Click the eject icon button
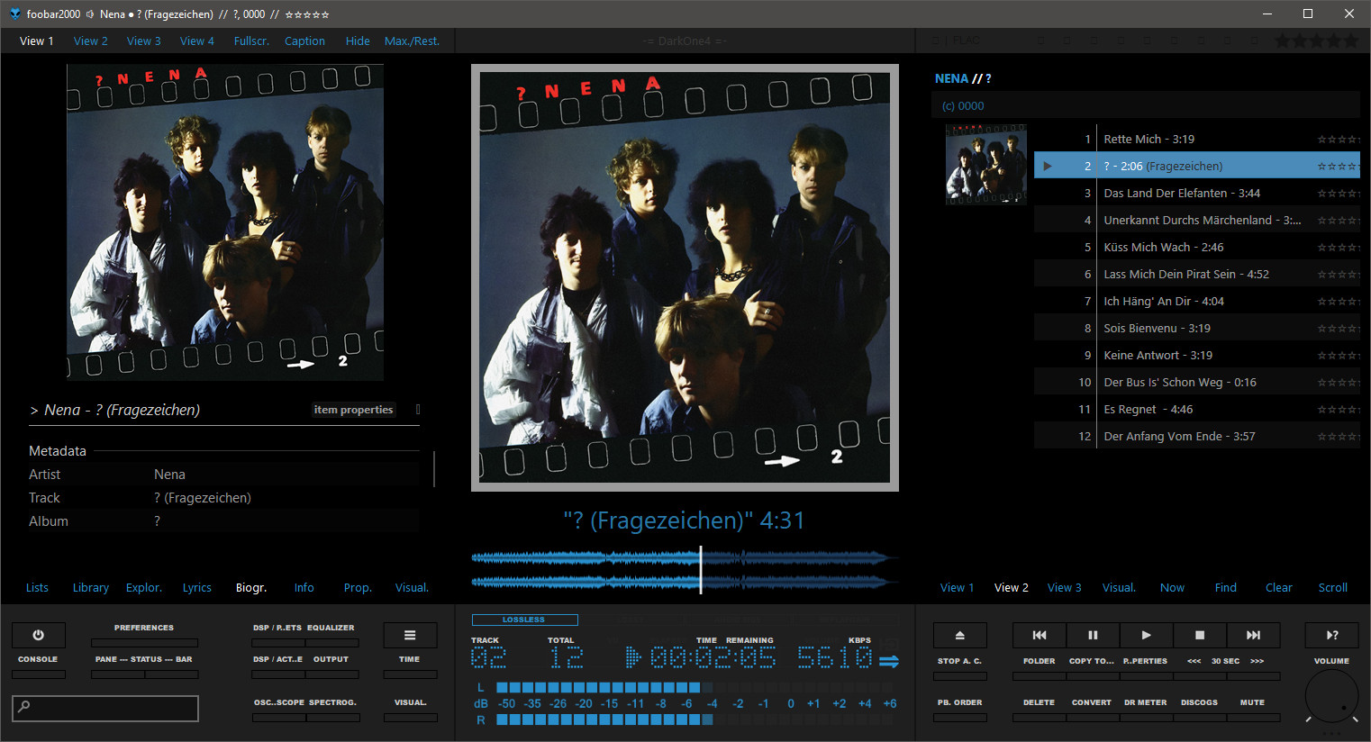Screen dimensions: 1371x742 point(960,635)
